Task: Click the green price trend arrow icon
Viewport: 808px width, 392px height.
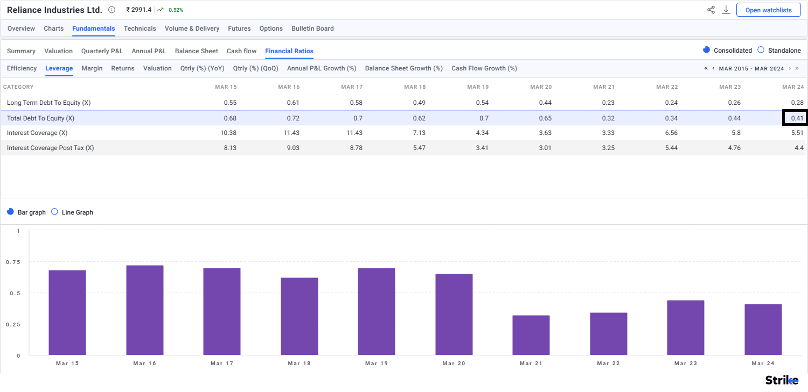Action: coord(160,10)
